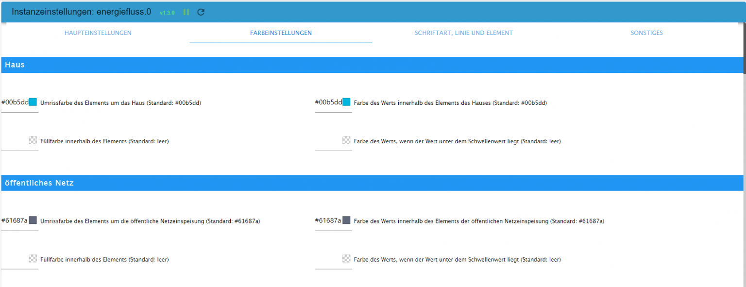Screen dimensions: 746x287
Task: Reload the energiefluss instance settings
Action: point(201,12)
